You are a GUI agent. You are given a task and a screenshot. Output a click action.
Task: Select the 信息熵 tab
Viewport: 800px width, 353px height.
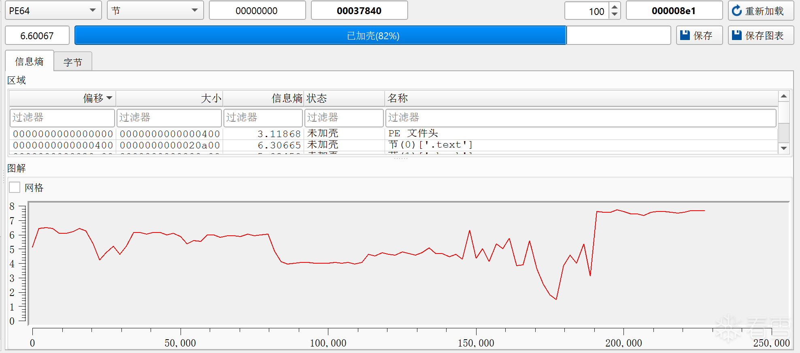29,61
